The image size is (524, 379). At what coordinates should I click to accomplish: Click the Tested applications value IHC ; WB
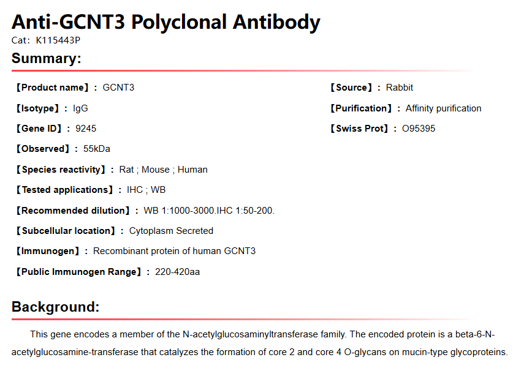[146, 190]
